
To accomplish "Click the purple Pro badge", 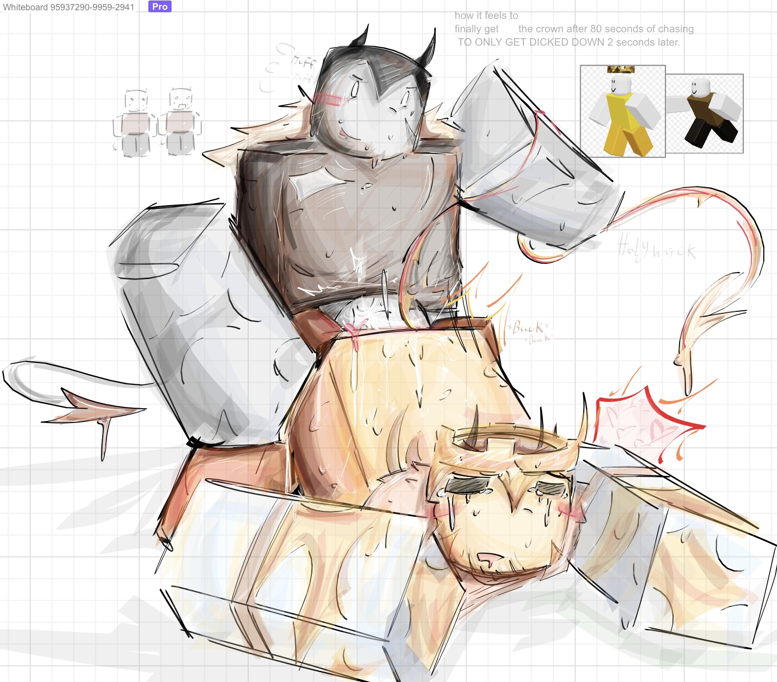I will point(160,6).
